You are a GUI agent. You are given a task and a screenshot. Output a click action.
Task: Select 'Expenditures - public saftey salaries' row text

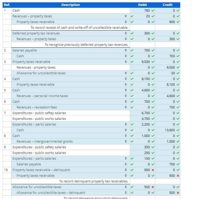(x=39, y=113)
